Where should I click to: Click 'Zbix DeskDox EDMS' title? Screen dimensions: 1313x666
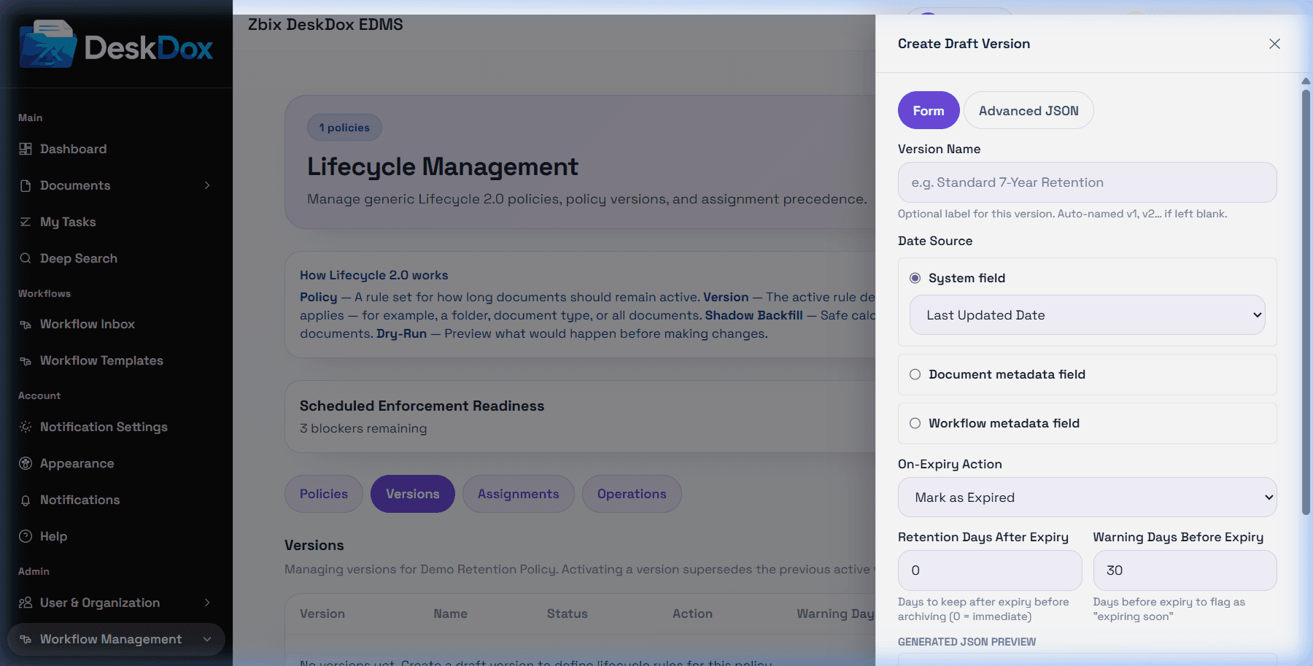click(x=325, y=24)
